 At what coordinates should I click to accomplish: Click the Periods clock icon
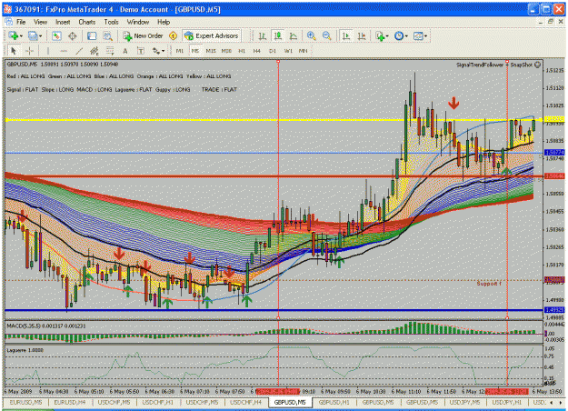pos(399,35)
